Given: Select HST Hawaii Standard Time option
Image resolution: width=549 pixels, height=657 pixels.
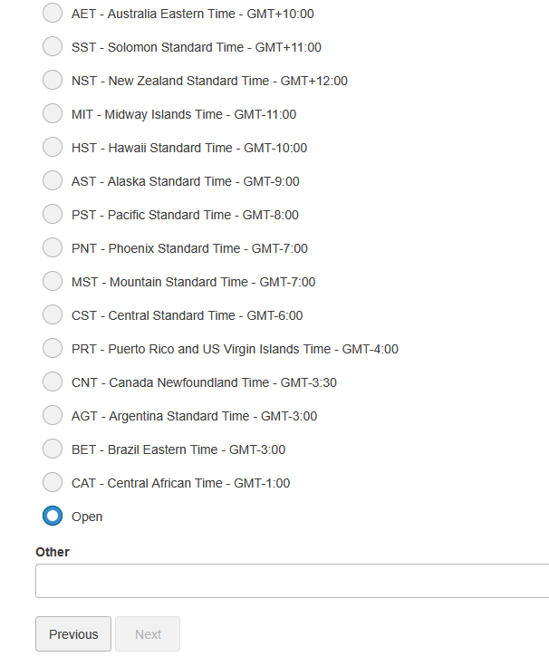Looking at the screenshot, I should point(53,148).
